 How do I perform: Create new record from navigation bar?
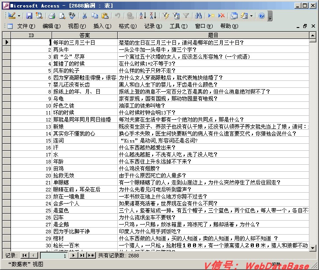(91, 256)
